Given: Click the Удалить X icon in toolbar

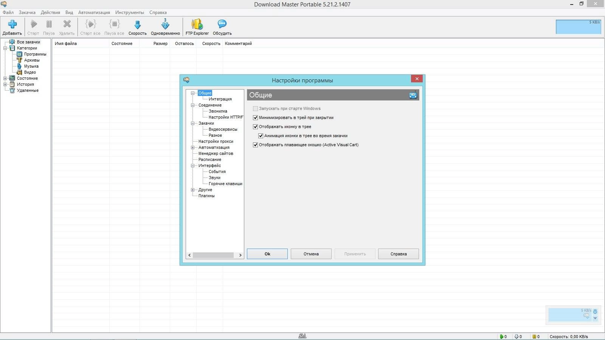Looking at the screenshot, I should [67, 24].
